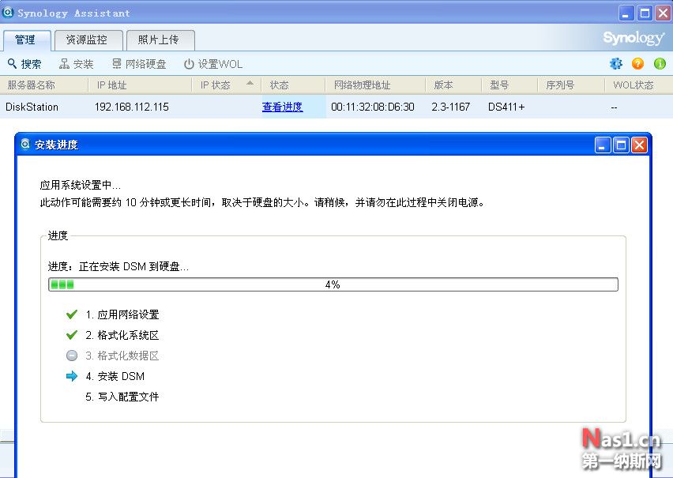
Task: Click the Synology Assistant title bar icon
Action: (x=8, y=13)
